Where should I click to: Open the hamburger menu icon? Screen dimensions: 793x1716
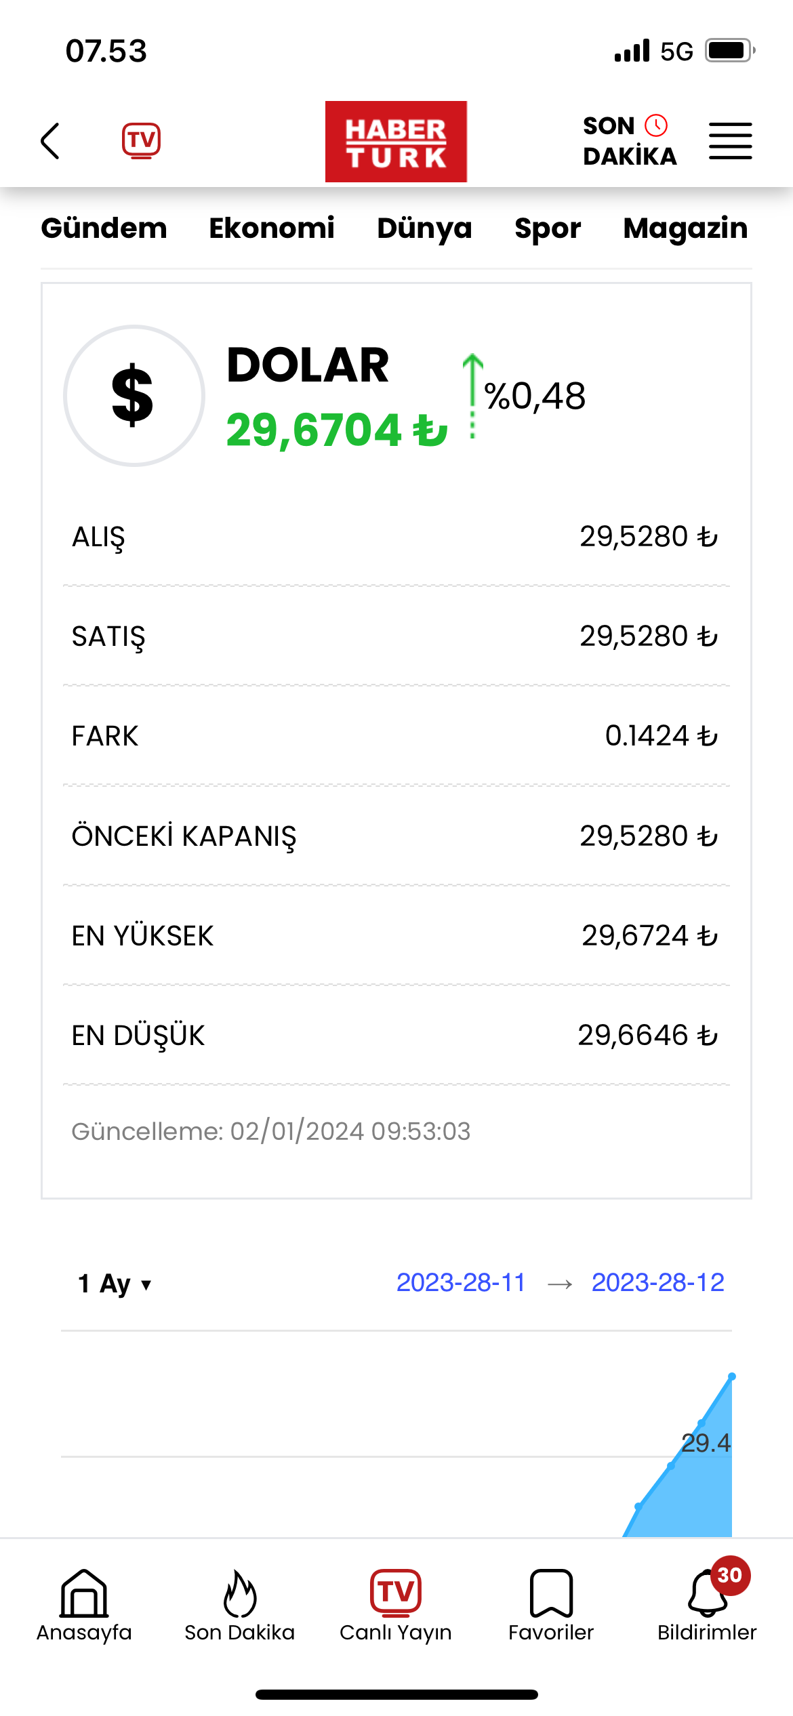point(731,142)
